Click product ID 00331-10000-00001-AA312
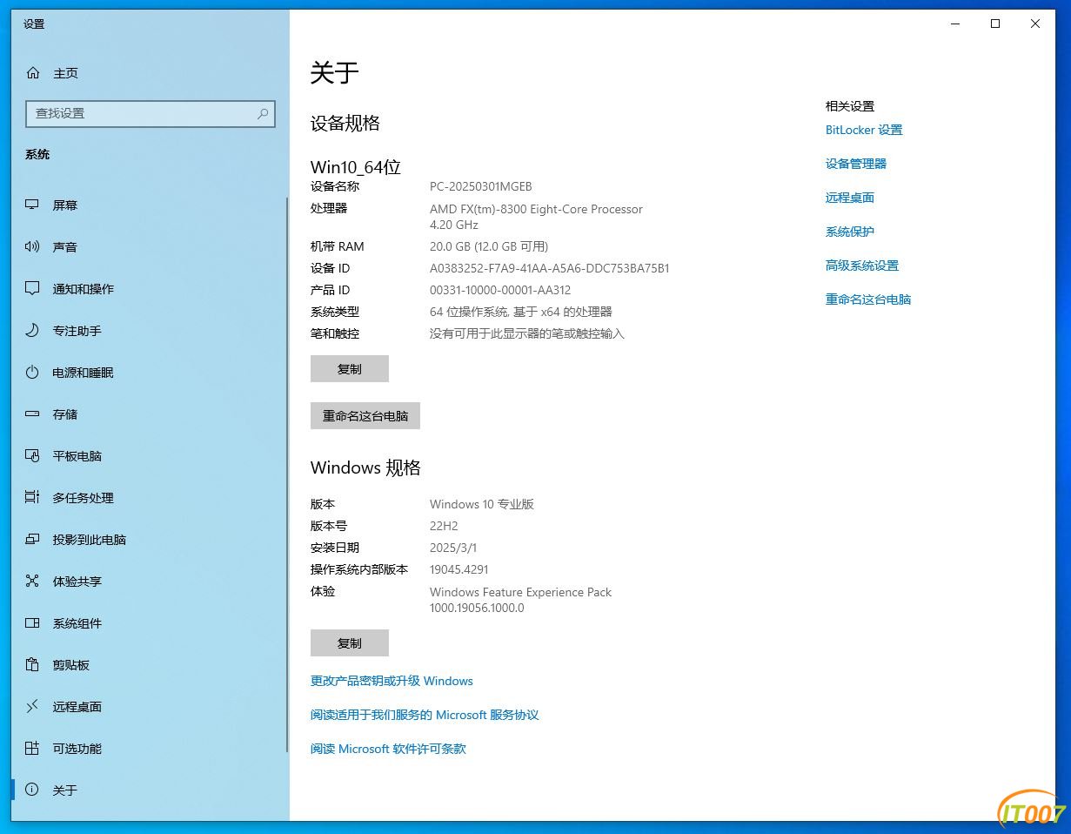 (x=500, y=290)
